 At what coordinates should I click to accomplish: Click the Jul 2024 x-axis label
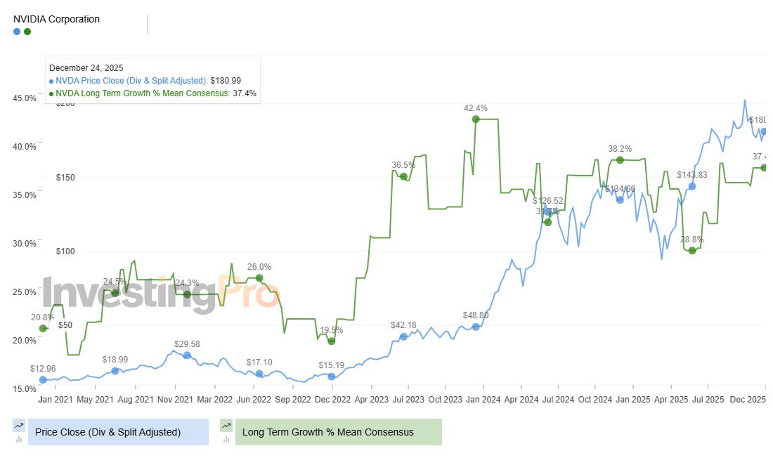coord(558,399)
